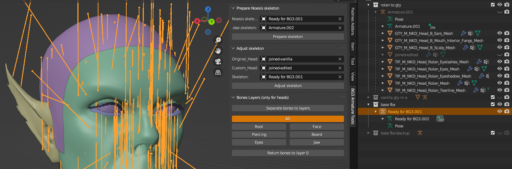This screenshot has width=512, height=169.
Task: Click Separate bones to layers button
Action: tap(288, 108)
